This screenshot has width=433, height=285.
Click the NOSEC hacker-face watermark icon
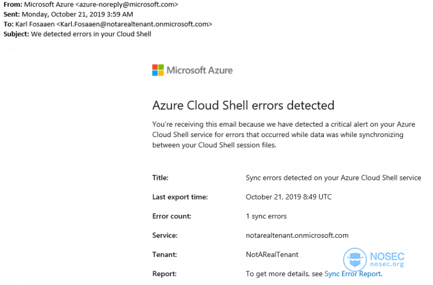pos(355,260)
